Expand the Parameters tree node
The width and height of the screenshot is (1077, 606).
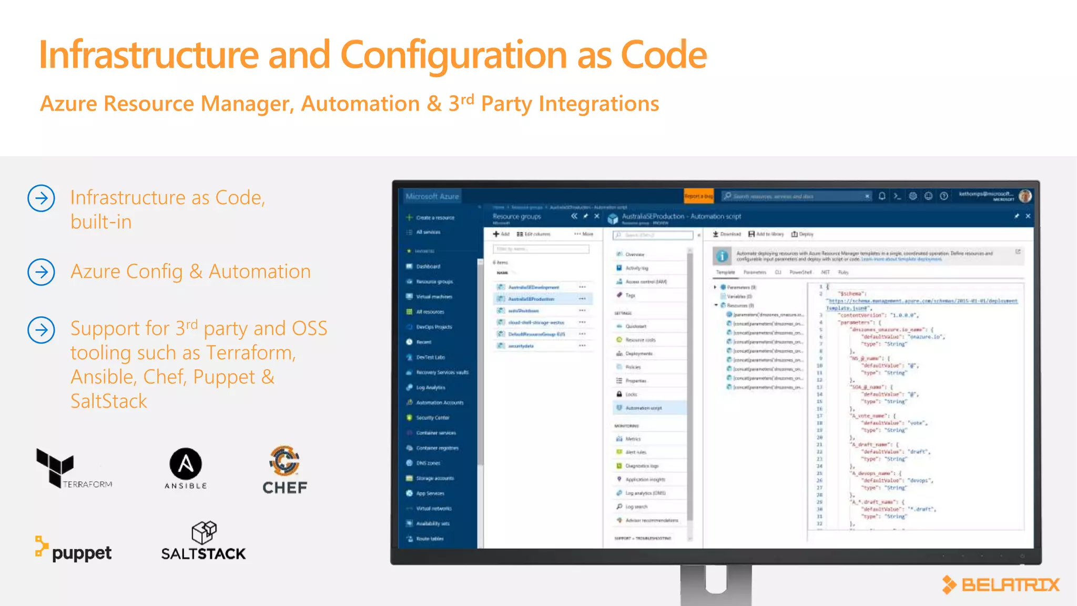(x=715, y=287)
